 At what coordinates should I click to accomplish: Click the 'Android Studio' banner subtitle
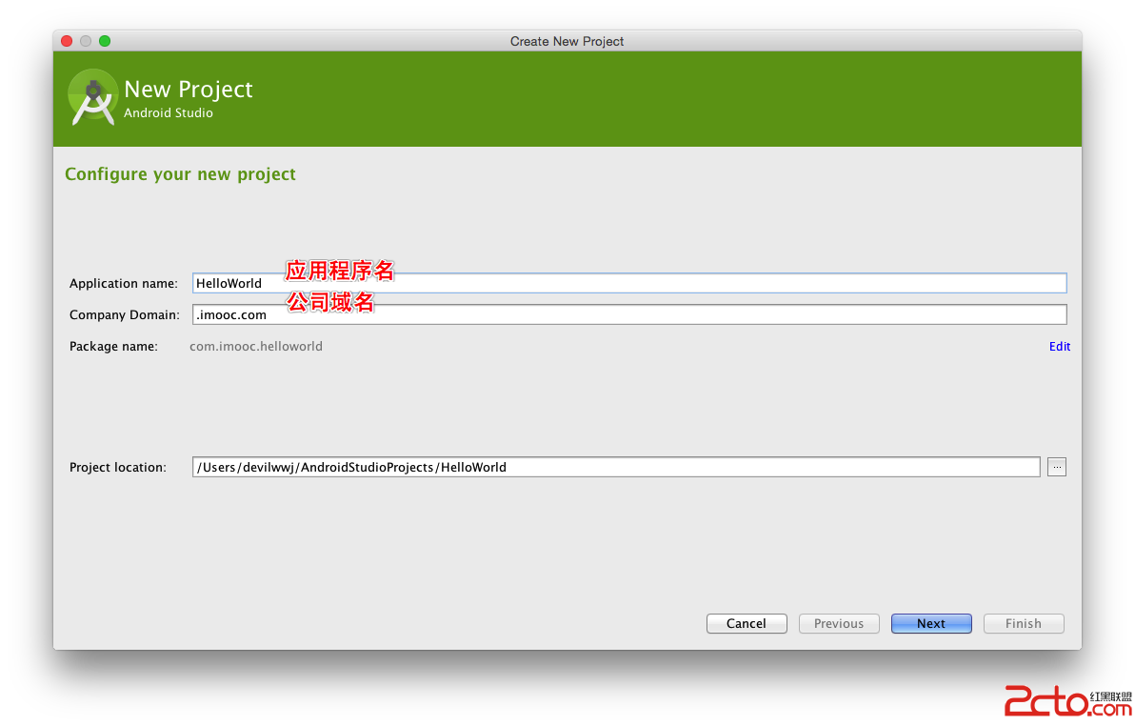[x=169, y=113]
